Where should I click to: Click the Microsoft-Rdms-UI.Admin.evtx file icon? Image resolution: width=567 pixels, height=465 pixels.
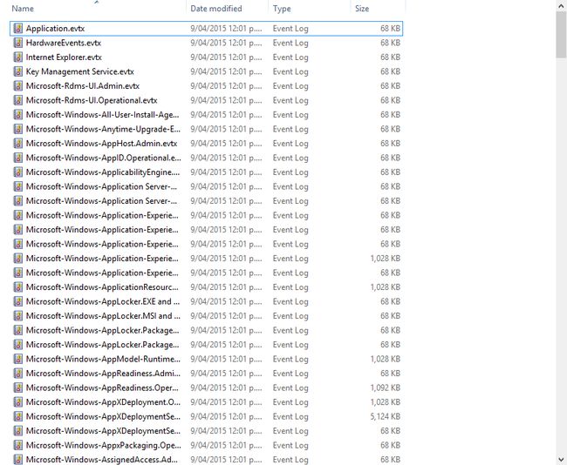18,86
